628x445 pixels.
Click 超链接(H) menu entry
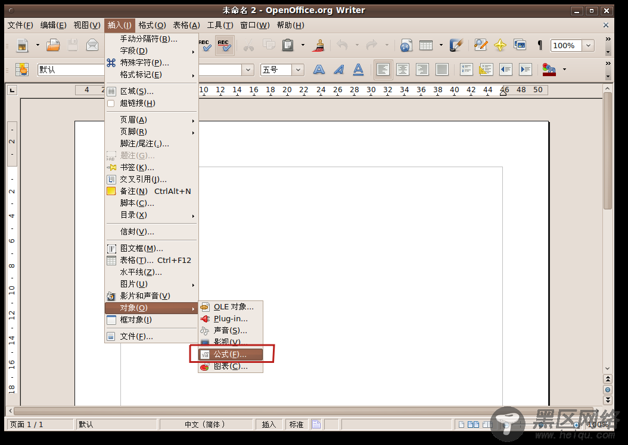pos(151,103)
